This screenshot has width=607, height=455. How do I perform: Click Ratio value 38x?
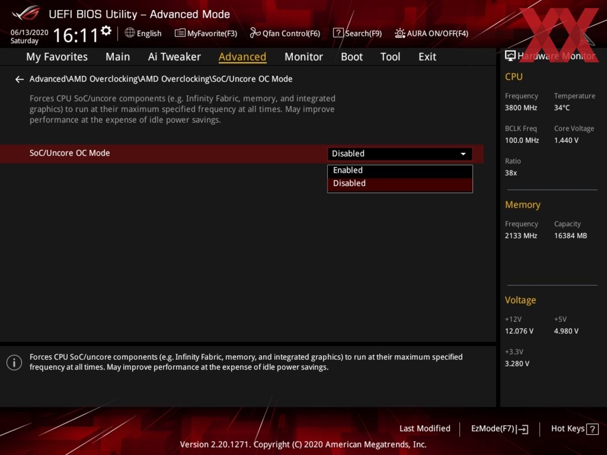click(511, 173)
